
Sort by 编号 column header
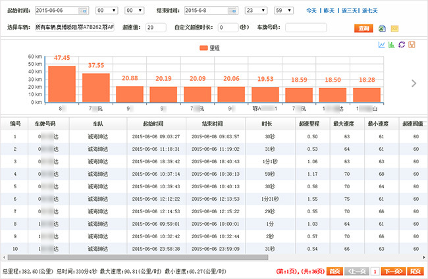point(14,124)
